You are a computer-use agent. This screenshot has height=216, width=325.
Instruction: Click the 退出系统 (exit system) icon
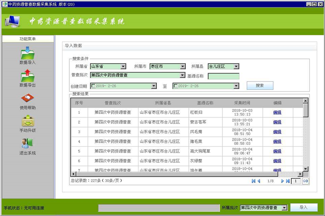pyautogui.click(x=28, y=146)
